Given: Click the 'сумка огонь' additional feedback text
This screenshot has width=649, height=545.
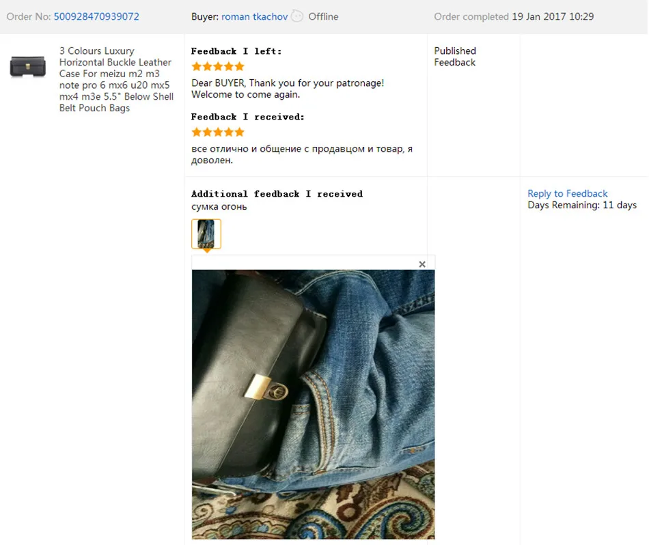Looking at the screenshot, I should coord(219,206).
